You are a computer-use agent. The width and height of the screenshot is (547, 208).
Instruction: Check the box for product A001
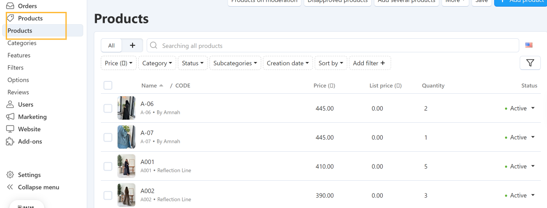point(108,166)
